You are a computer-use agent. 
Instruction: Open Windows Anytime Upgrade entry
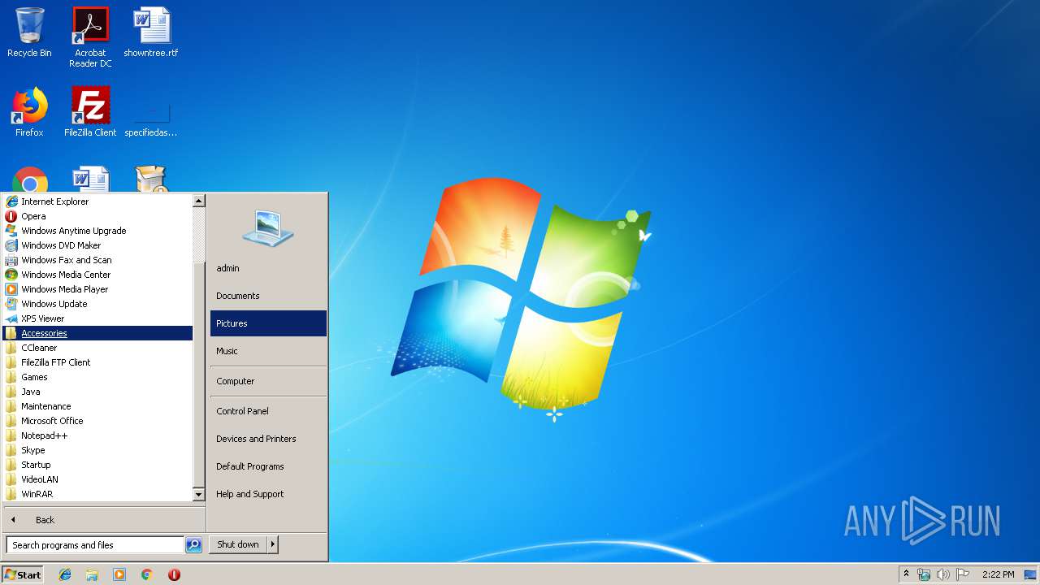tap(97, 231)
